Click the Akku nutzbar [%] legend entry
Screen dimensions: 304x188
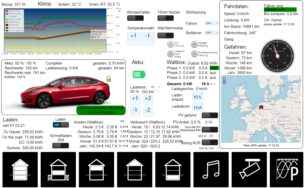[x=15, y=31]
